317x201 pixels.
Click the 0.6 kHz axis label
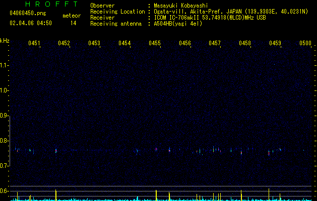point(5,191)
